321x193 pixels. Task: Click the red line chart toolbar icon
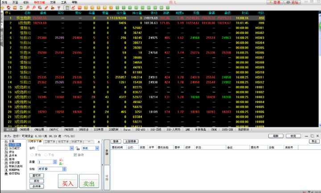coord(73,8)
